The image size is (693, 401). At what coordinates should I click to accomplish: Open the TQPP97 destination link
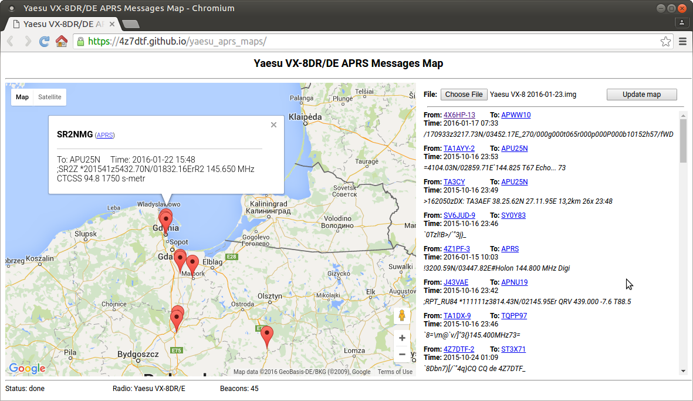tap(513, 316)
